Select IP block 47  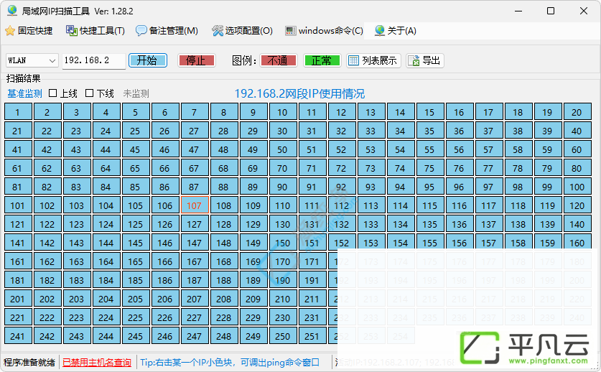coord(195,149)
